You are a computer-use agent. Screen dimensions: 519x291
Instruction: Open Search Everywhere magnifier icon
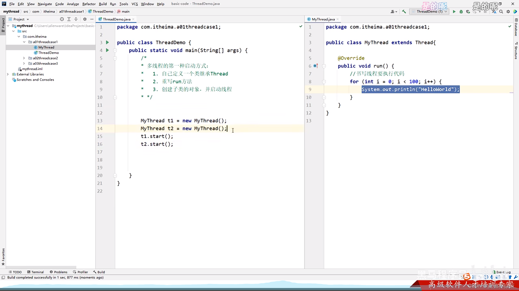(501, 12)
